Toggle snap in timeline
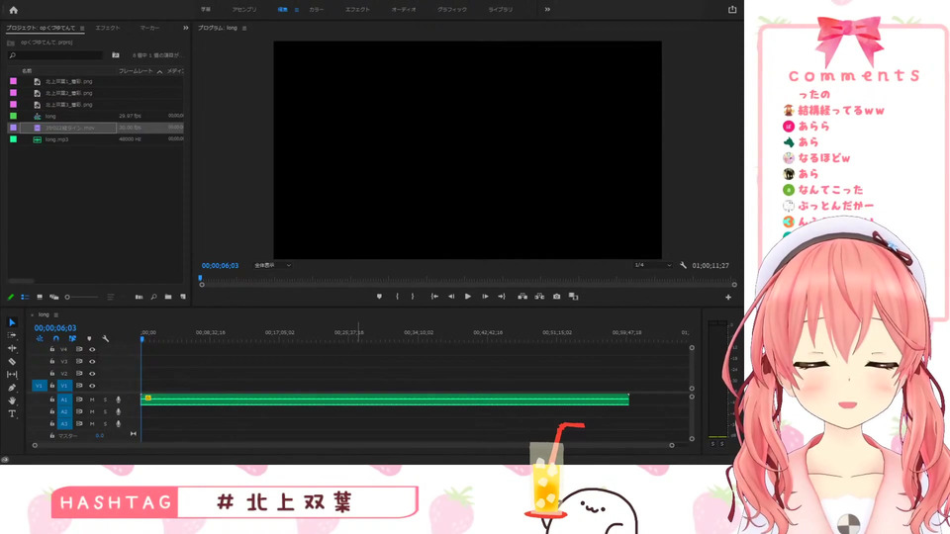The width and height of the screenshot is (950, 534). 55,338
